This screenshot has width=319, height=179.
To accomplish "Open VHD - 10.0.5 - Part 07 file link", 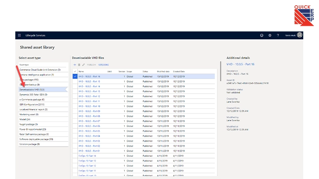I will 89,121.
